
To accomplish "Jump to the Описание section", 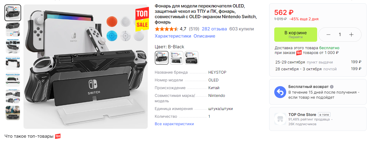I will pos(204,36).
